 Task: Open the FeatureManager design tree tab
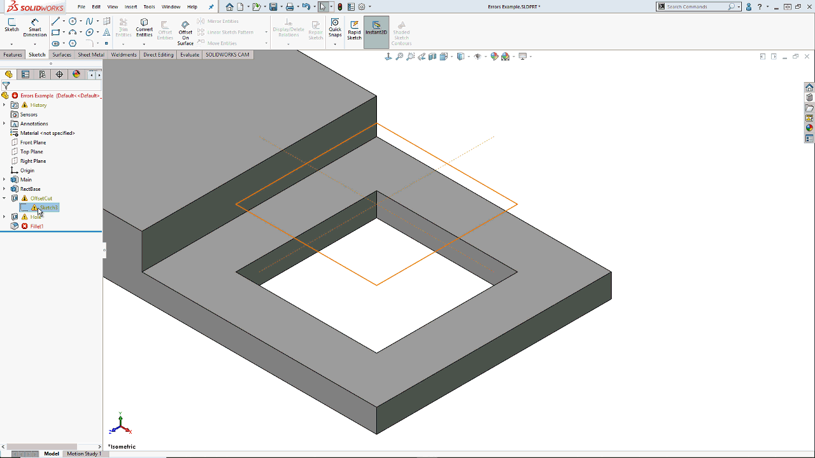[x=9, y=74]
